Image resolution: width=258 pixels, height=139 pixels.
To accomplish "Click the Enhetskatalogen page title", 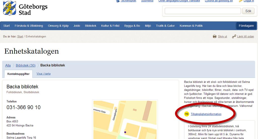I will (x=31, y=51).
